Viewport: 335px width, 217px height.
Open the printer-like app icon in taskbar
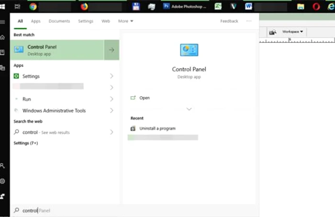point(152,7)
